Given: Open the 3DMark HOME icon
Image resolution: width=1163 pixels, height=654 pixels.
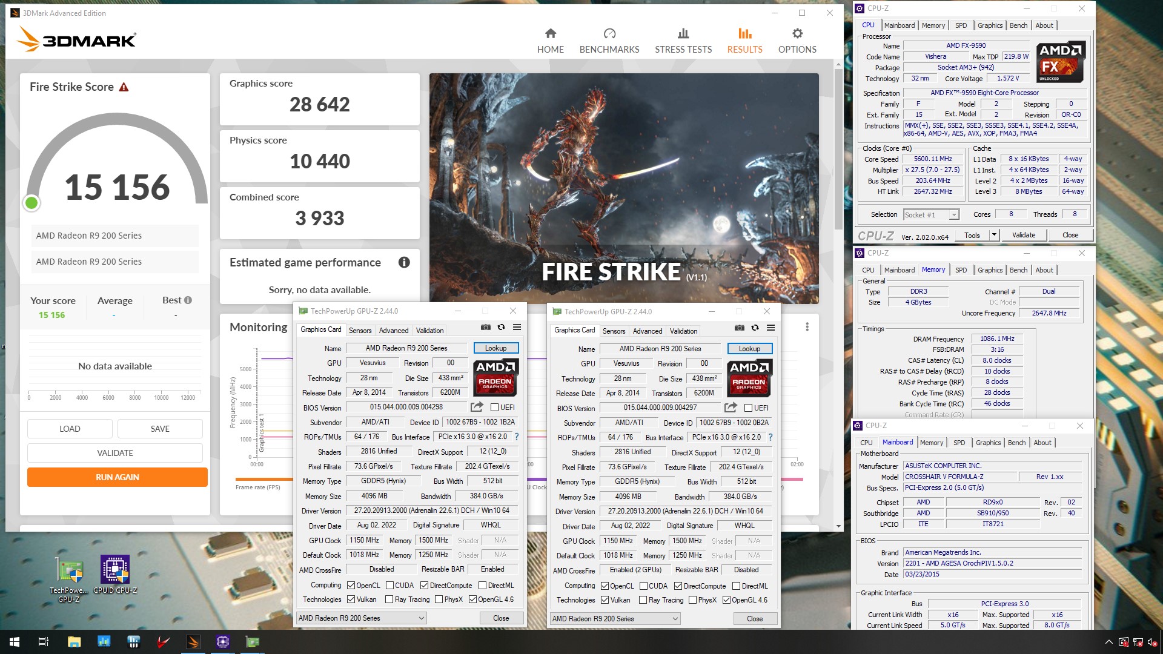Looking at the screenshot, I should pyautogui.click(x=550, y=33).
